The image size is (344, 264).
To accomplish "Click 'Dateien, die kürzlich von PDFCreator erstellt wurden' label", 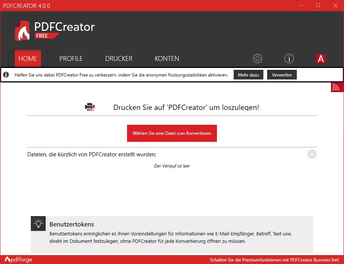I will click(x=92, y=154).
